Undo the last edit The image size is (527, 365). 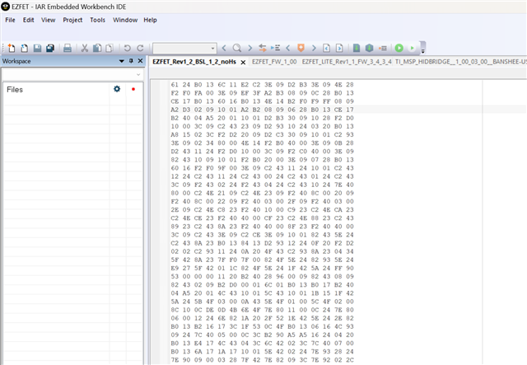pyautogui.click(x=127, y=48)
